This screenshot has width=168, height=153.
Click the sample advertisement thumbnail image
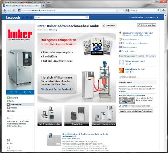point(127,101)
